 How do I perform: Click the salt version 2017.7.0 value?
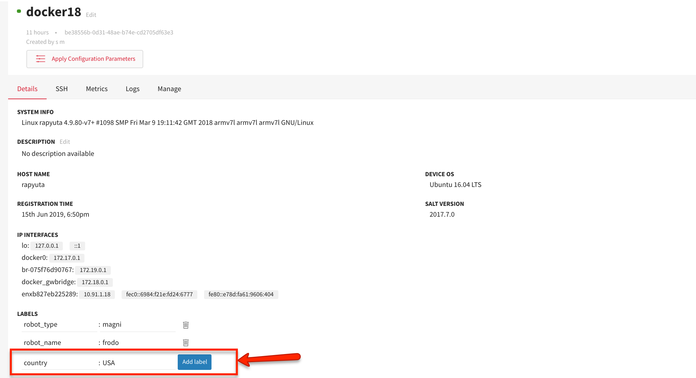tap(442, 214)
